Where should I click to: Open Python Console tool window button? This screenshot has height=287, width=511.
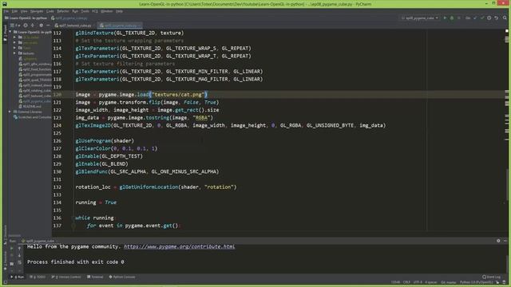point(122,277)
